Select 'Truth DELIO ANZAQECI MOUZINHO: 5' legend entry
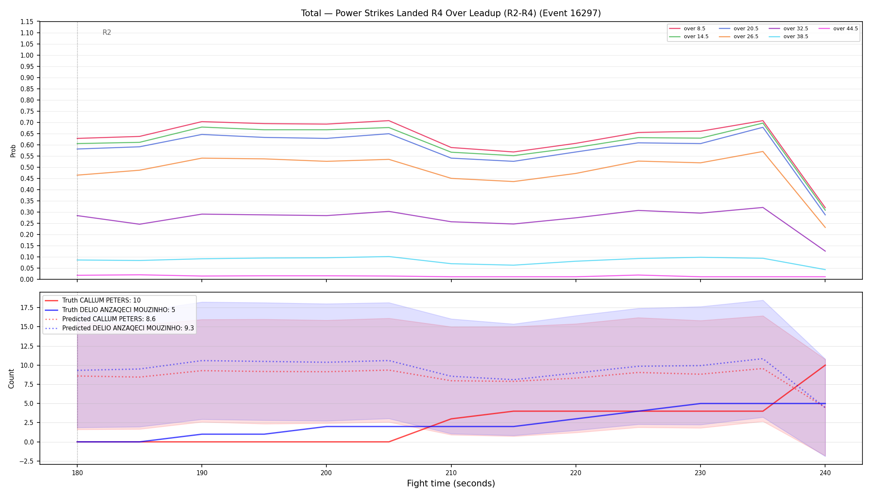The image size is (872, 498). (110, 310)
